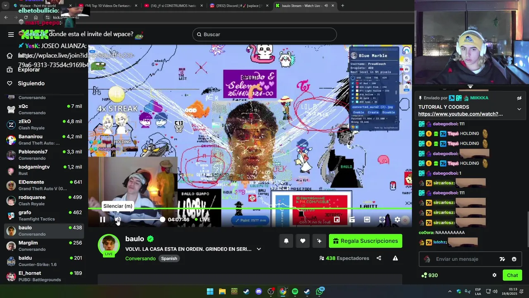This screenshot has width=529, height=298.
Task: Open the chat emoji picker
Action: pyautogui.click(x=514, y=259)
